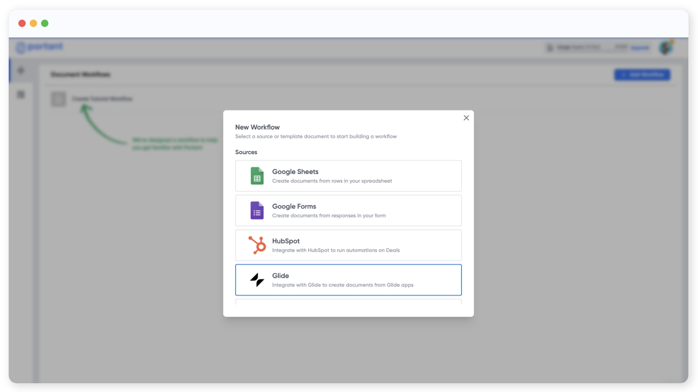The height and width of the screenshot is (392, 698).
Task: Click the green window zoom button
Action: pyautogui.click(x=44, y=24)
